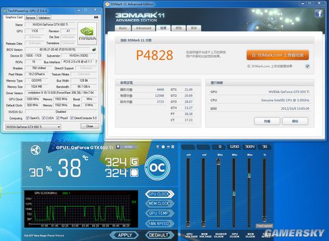Click the BIOS save chip icon

point(94,49)
